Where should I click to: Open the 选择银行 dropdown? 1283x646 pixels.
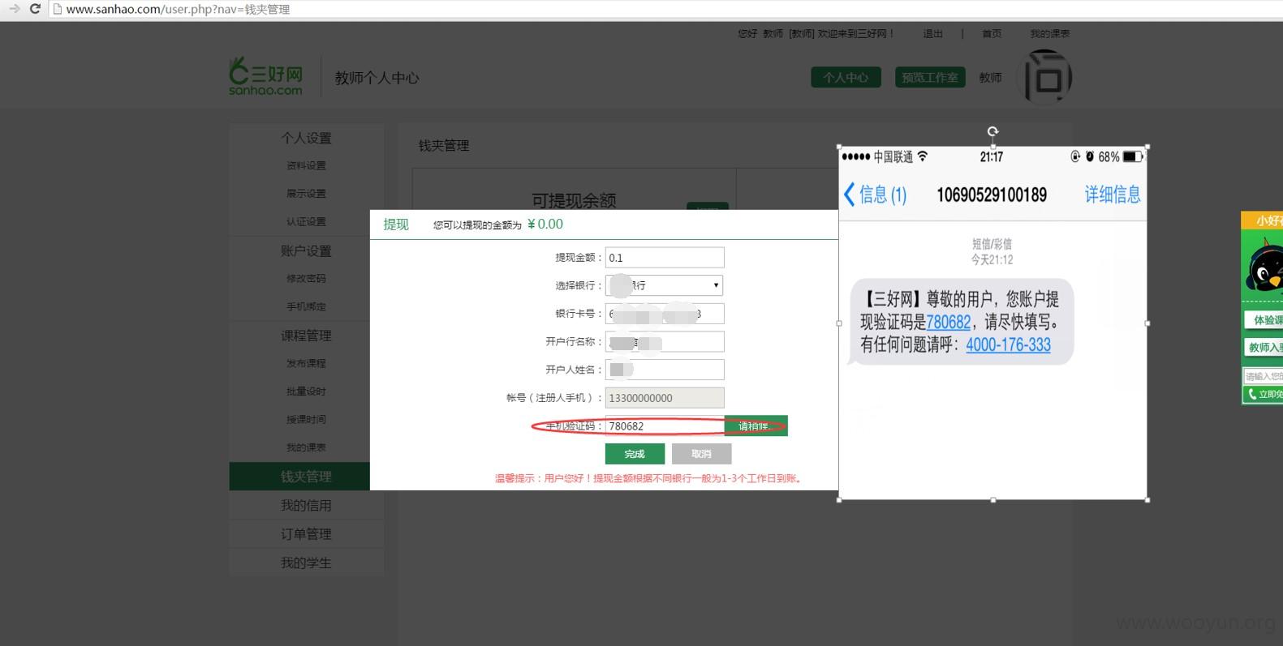(665, 285)
